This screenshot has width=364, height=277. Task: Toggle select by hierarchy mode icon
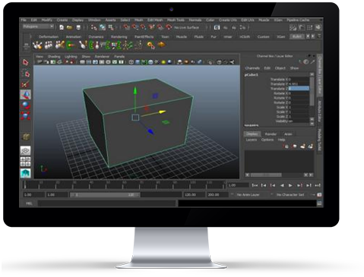click(94, 27)
